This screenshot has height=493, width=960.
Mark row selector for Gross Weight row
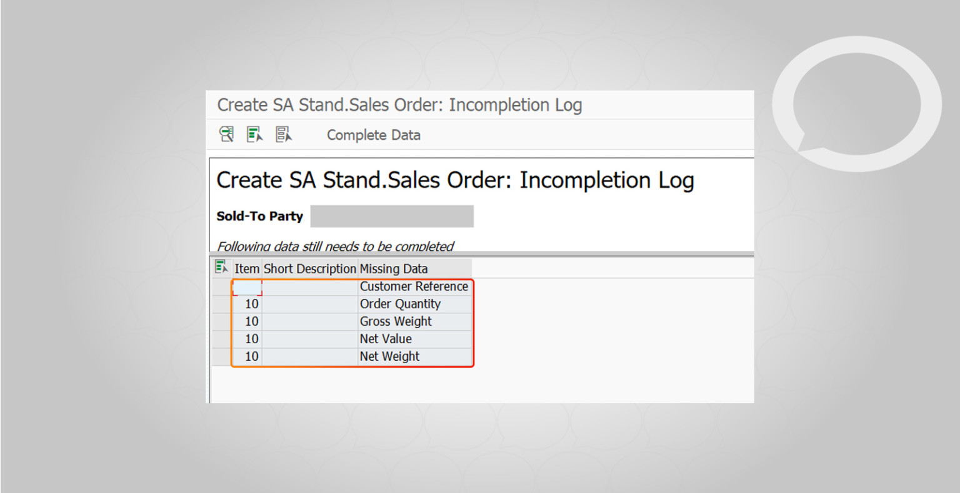coord(222,321)
